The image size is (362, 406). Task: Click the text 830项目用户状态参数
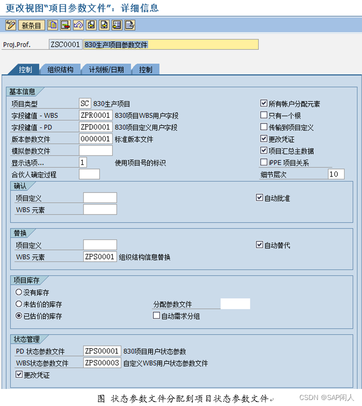[x=155, y=351]
